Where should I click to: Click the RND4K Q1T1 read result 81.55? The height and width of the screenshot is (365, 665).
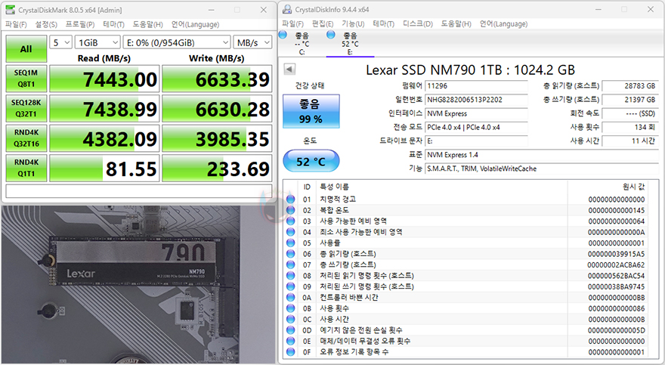104,168
